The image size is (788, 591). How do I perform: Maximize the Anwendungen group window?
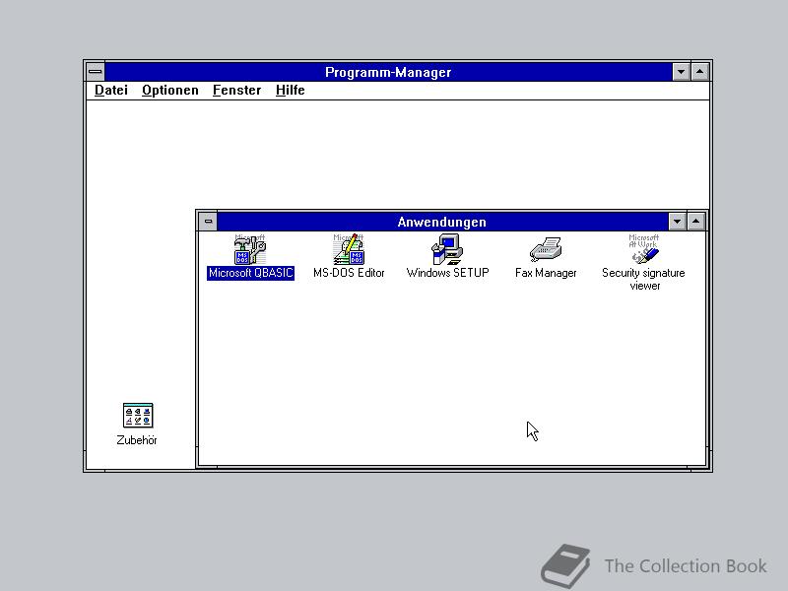[x=696, y=222]
